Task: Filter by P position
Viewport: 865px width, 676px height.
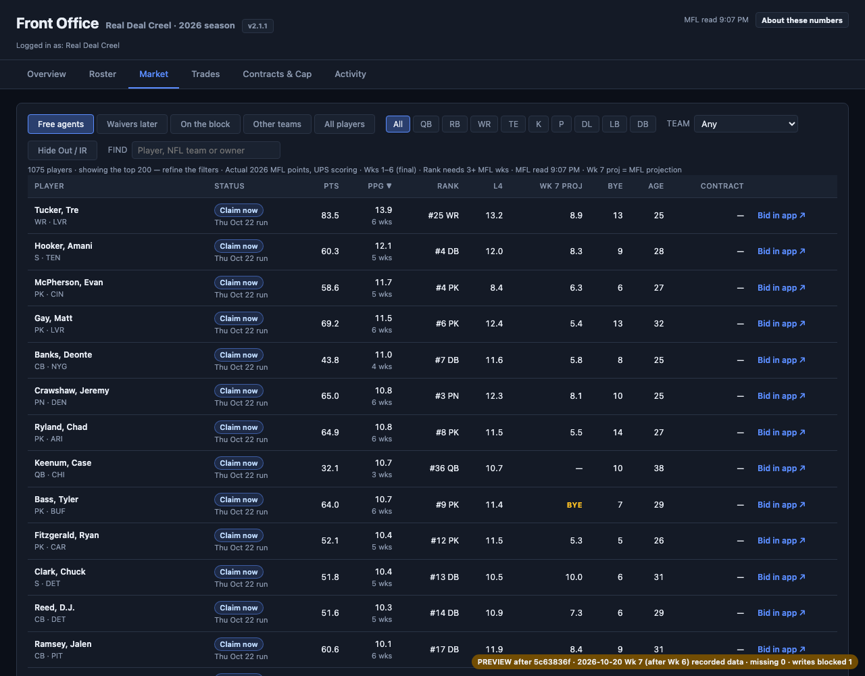Action: coord(562,124)
